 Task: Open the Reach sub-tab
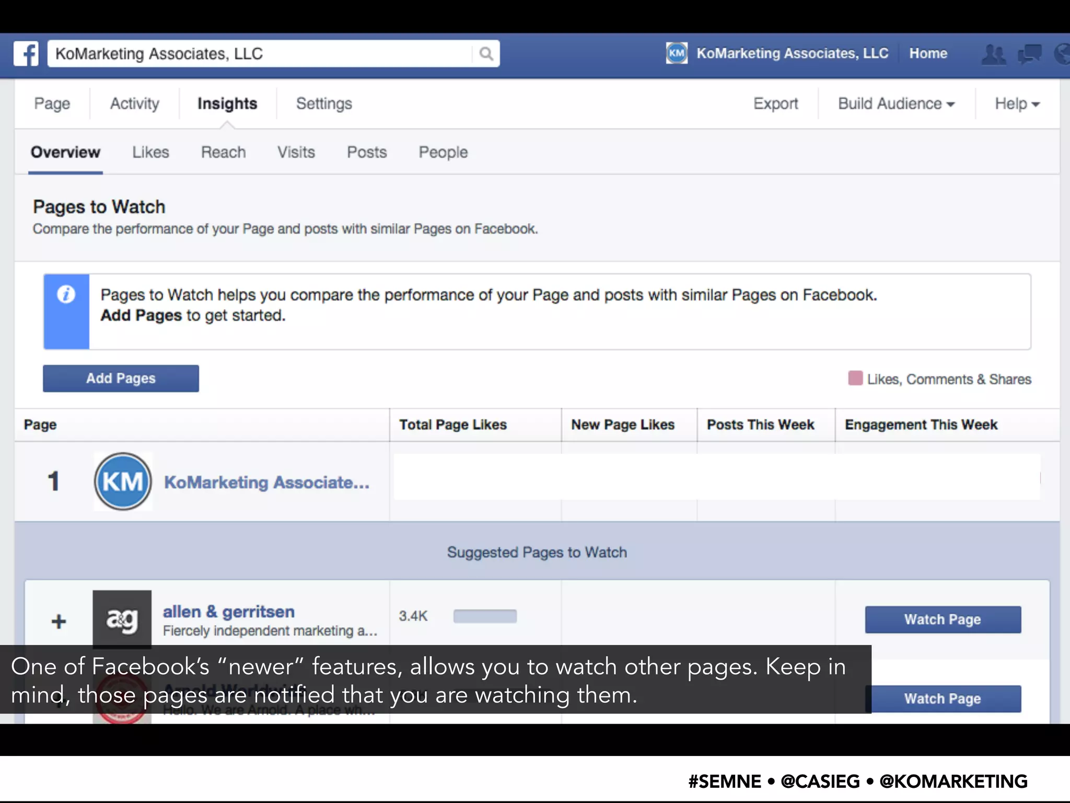point(223,152)
